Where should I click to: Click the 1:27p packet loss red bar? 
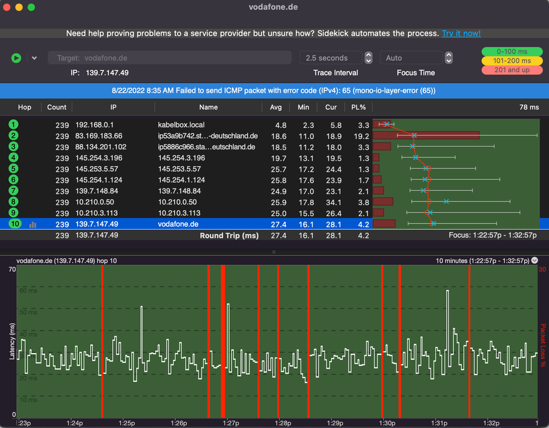click(223, 341)
